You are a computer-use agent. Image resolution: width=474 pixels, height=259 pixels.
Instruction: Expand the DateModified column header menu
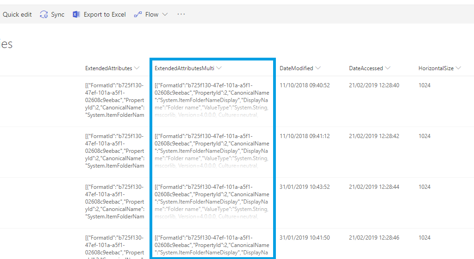click(318, 68)
